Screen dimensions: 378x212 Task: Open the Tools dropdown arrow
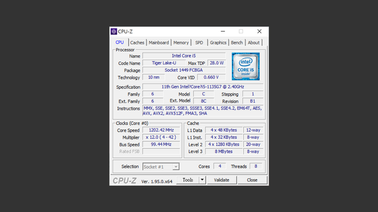[x=203, y=180]
